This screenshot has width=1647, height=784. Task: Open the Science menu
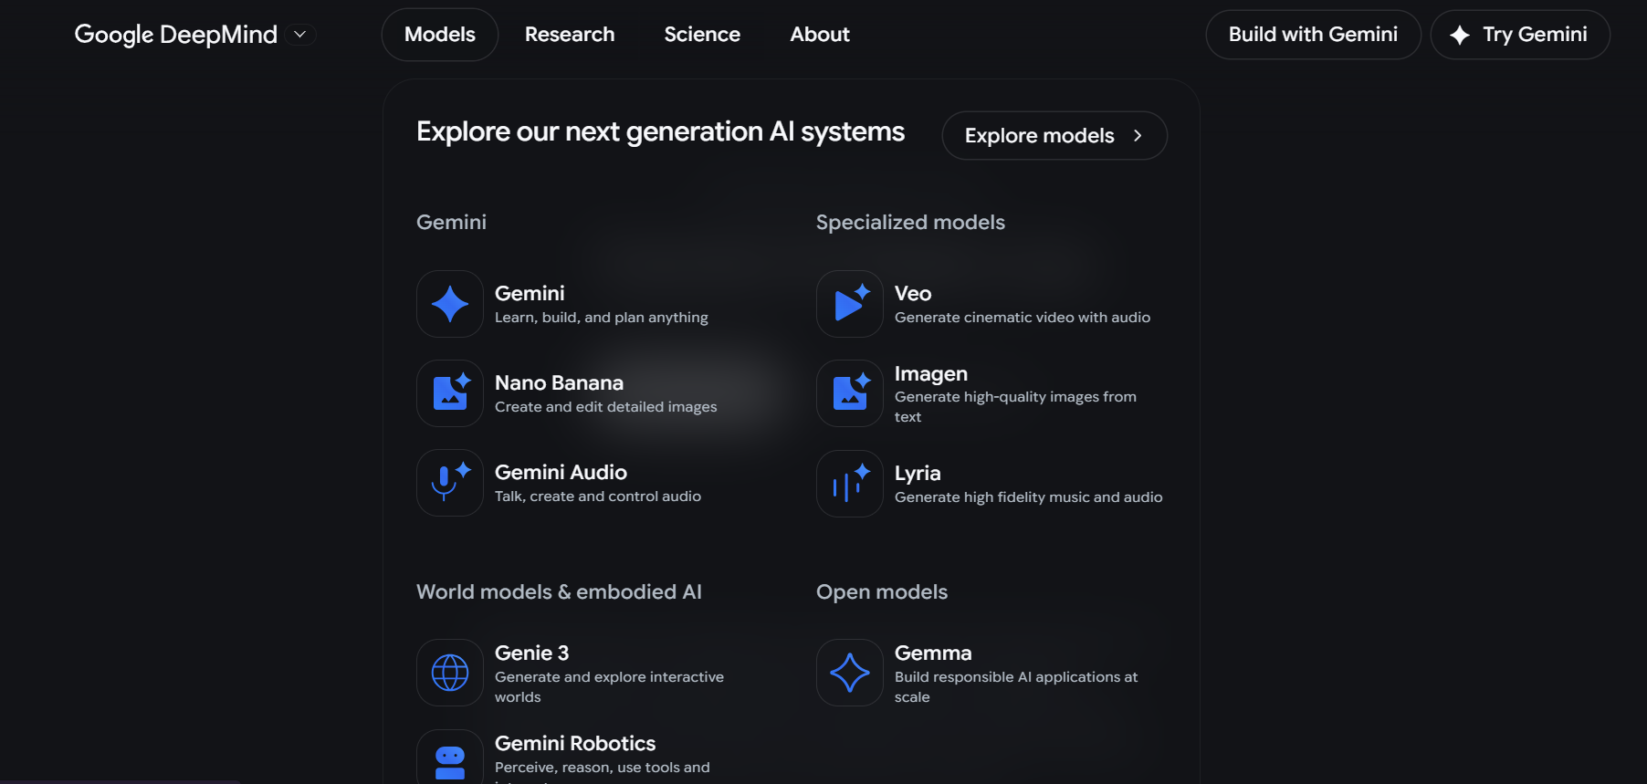coord(702,35)
